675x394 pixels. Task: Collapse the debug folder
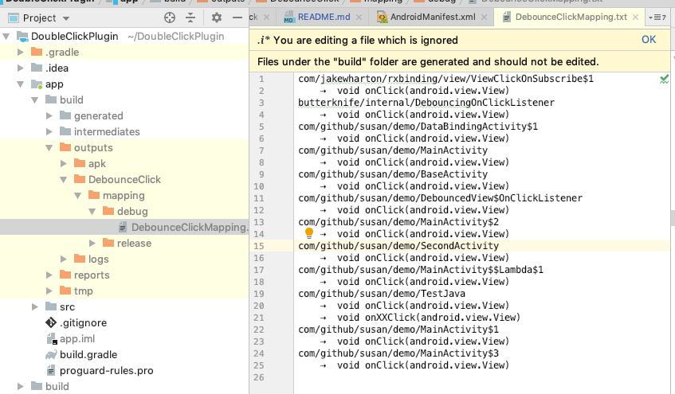[92, 212]
